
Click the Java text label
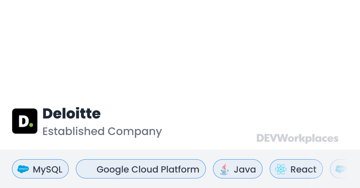pyautogui.click(x=245, y=169)
